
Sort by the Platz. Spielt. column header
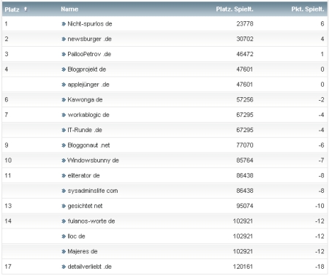pos(235,9)
